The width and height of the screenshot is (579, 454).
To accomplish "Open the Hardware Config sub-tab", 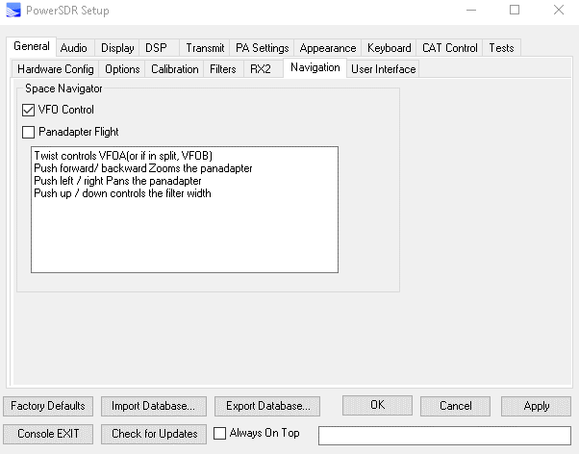I will 56,69.
